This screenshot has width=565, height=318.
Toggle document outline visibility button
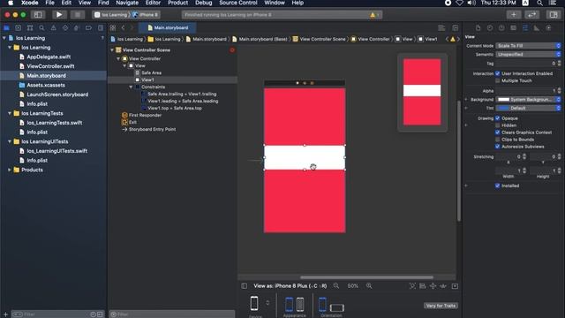click(x=245, y=286)
